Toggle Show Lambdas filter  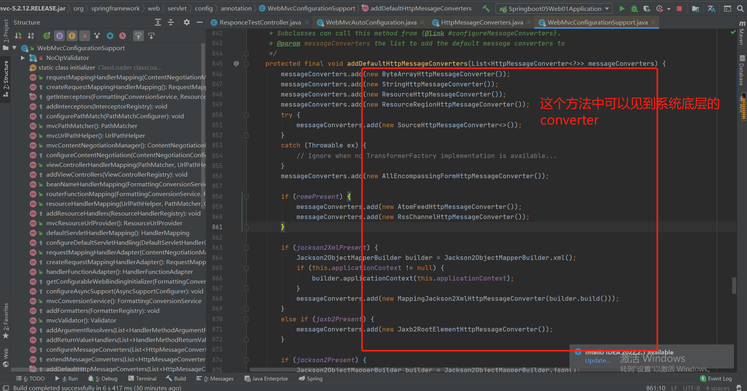(x=123, y=36)
